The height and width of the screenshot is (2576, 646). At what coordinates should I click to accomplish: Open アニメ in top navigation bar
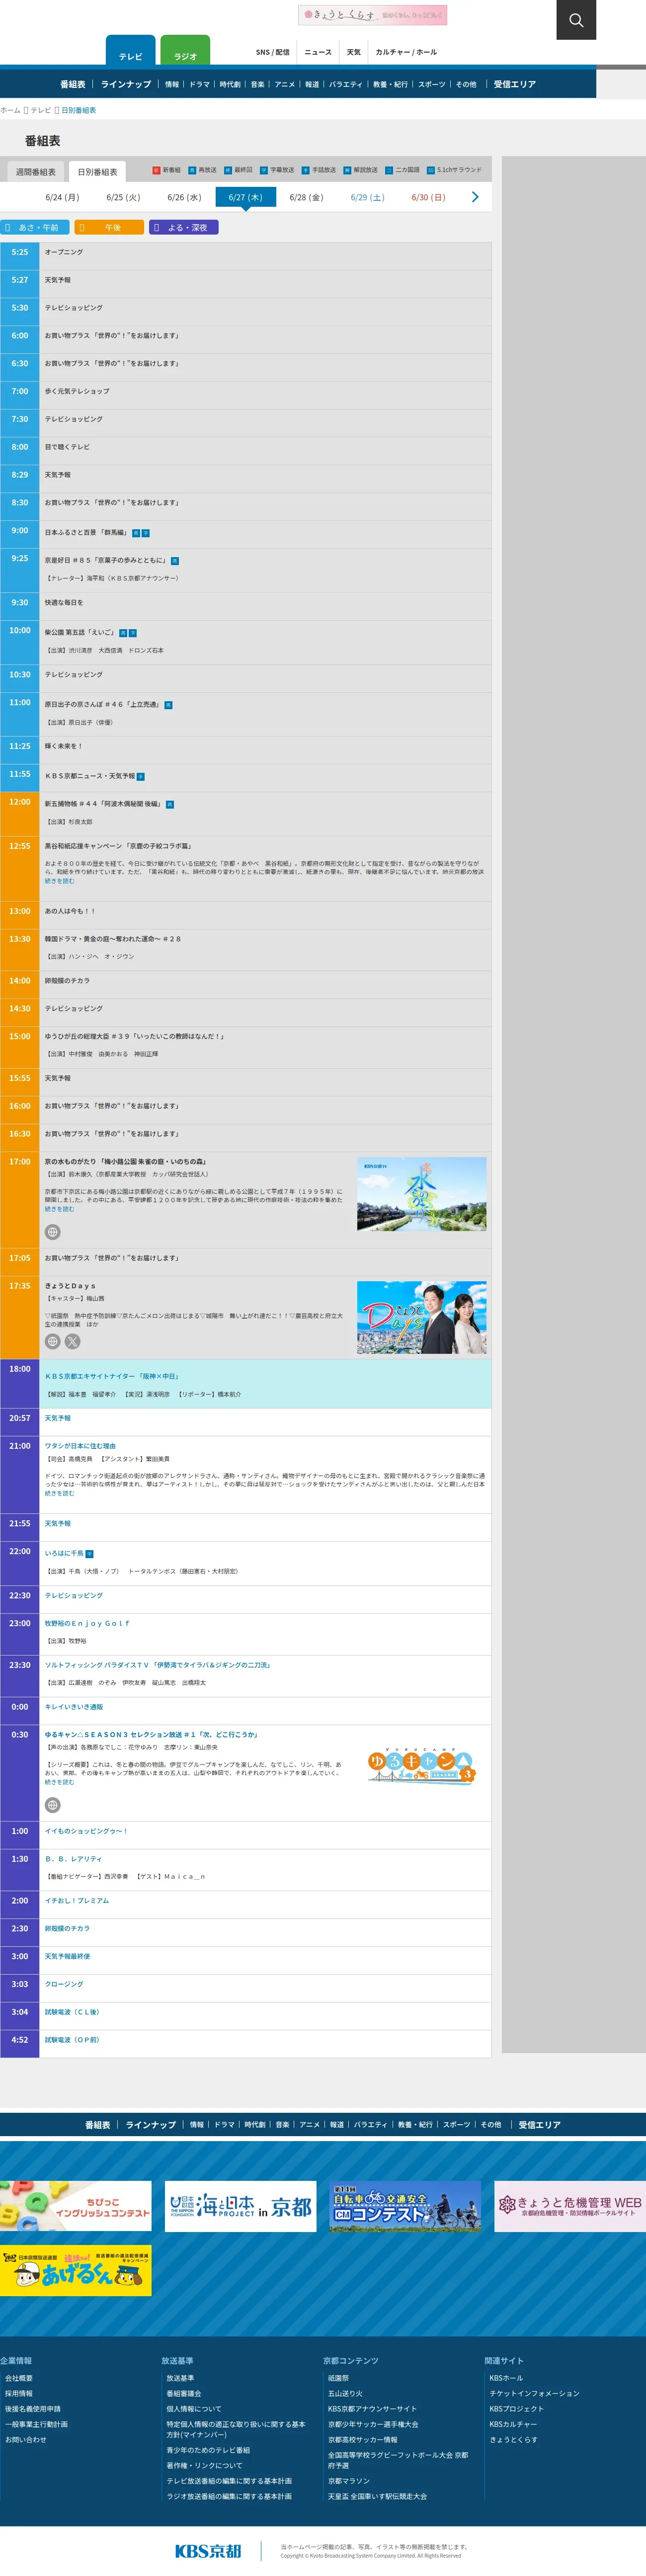[x=285, y=84]
